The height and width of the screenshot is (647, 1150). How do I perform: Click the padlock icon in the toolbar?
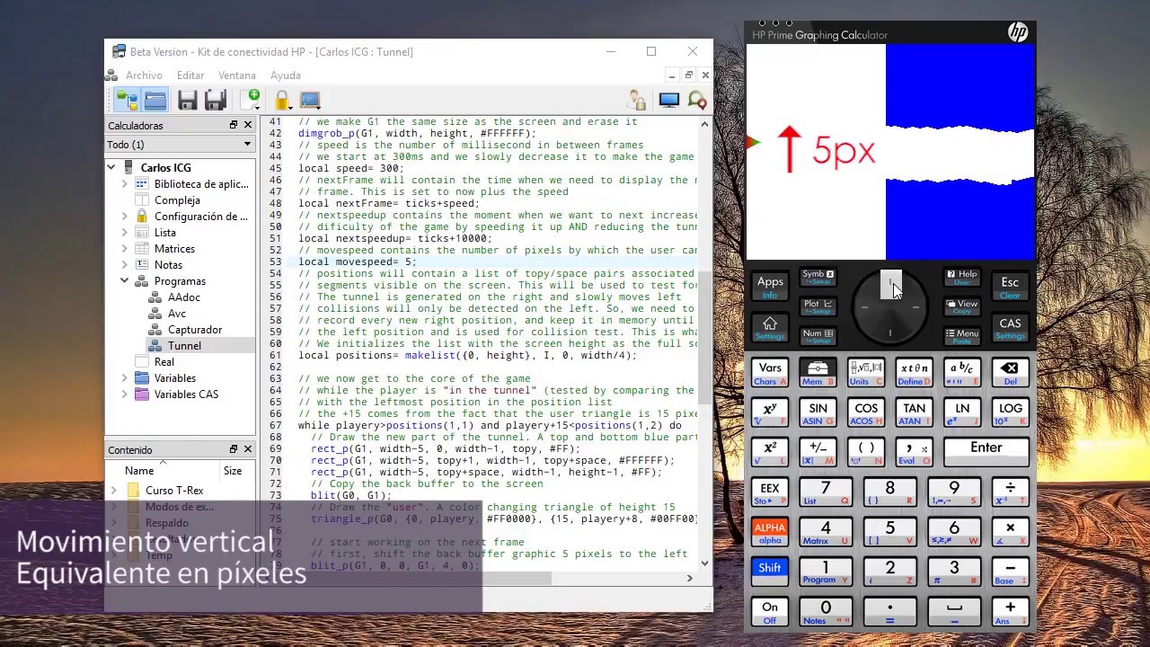coord(282,100)
